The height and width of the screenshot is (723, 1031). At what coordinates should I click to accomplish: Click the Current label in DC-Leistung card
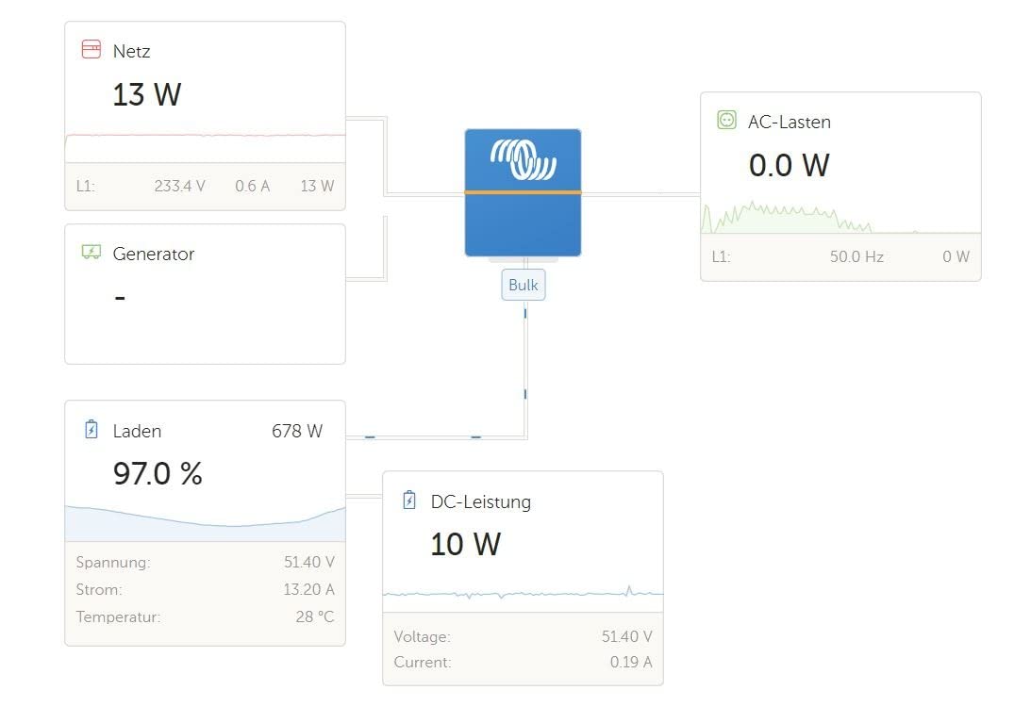pyautogui.click(x=423, y=662)
